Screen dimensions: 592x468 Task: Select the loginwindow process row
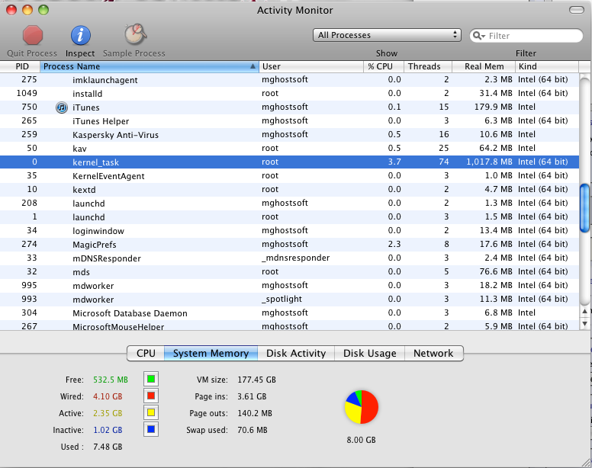tap(289, 231)
